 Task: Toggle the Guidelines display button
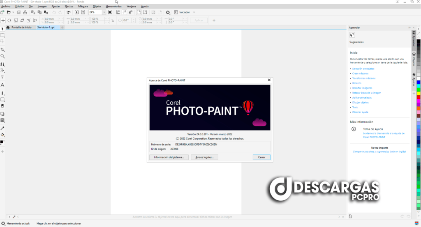point(124,12)
